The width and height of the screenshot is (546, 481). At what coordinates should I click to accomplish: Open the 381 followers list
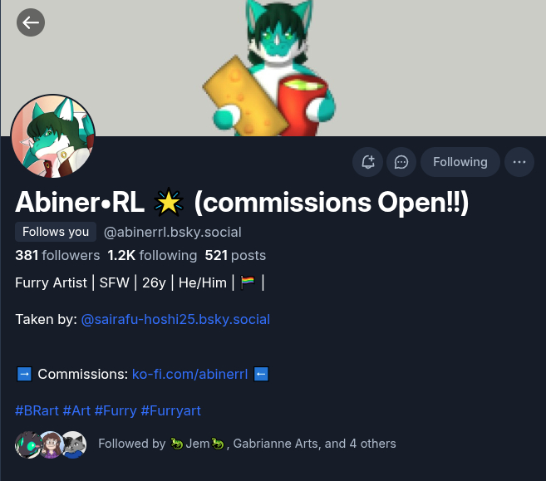click(57, 256)
